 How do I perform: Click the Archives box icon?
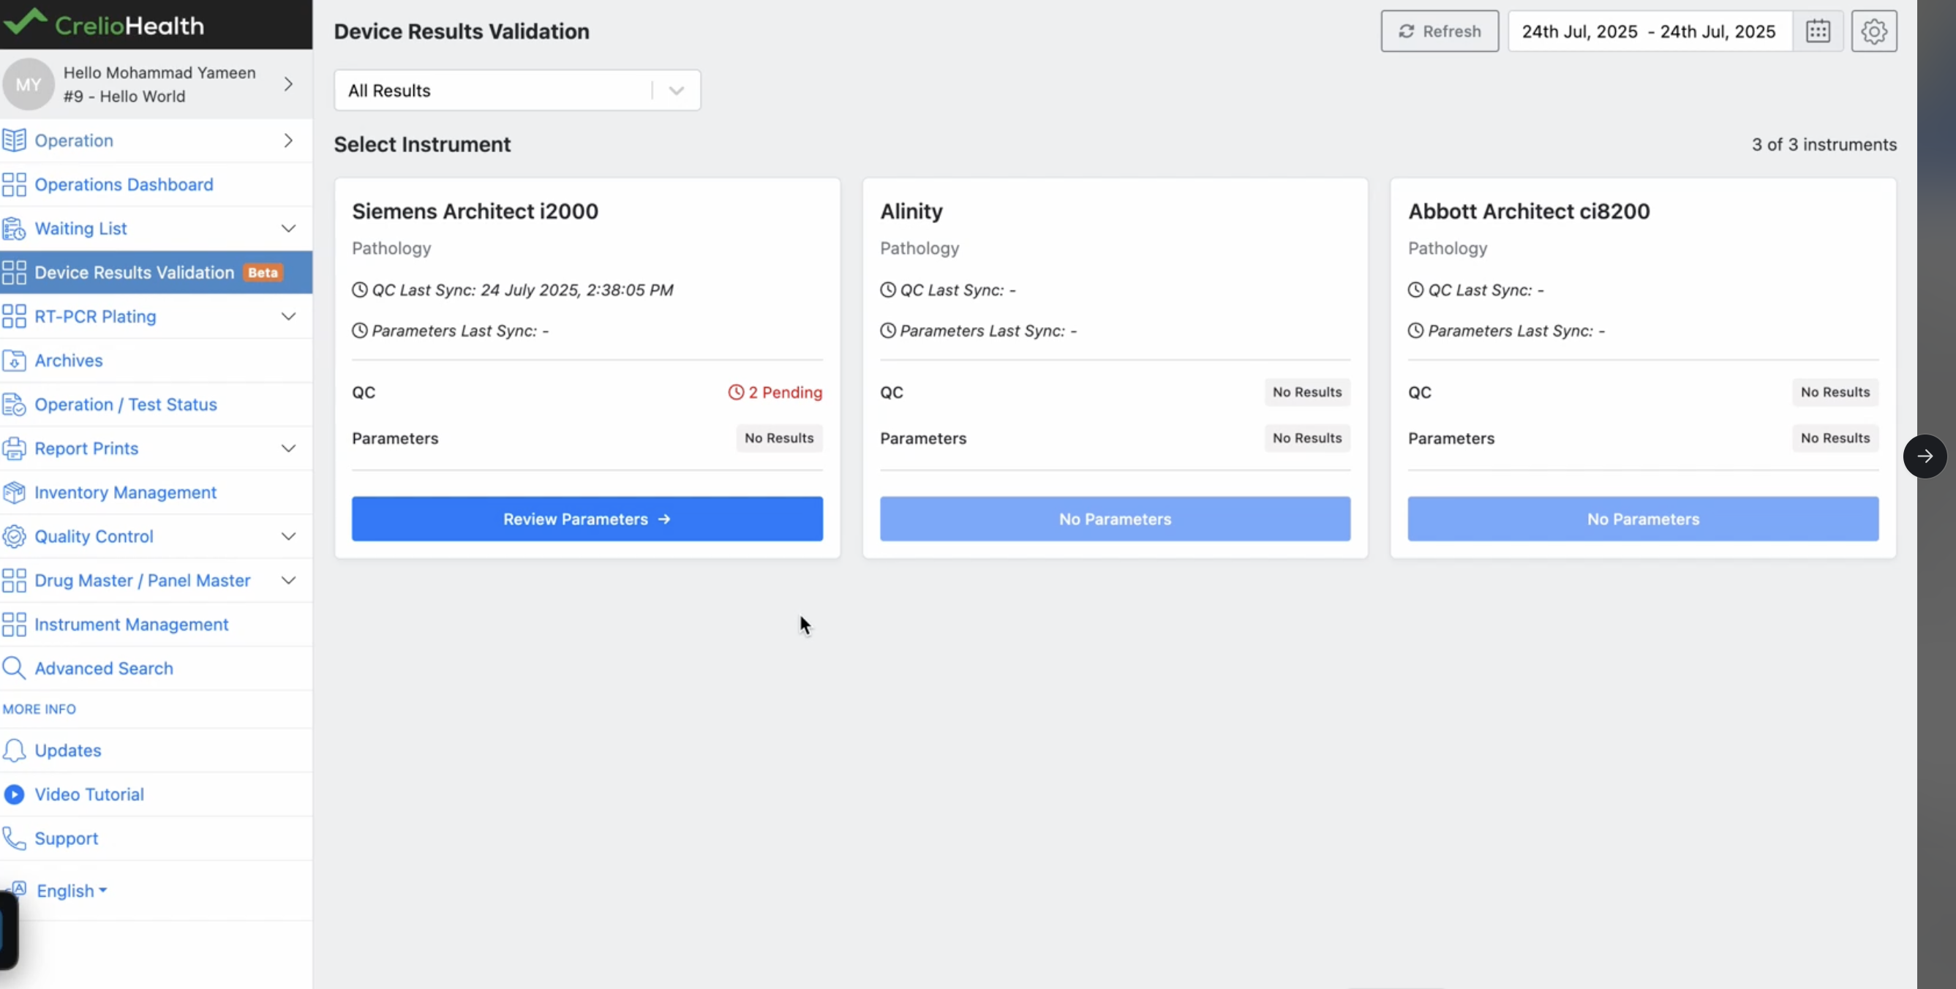coord(14,361)
